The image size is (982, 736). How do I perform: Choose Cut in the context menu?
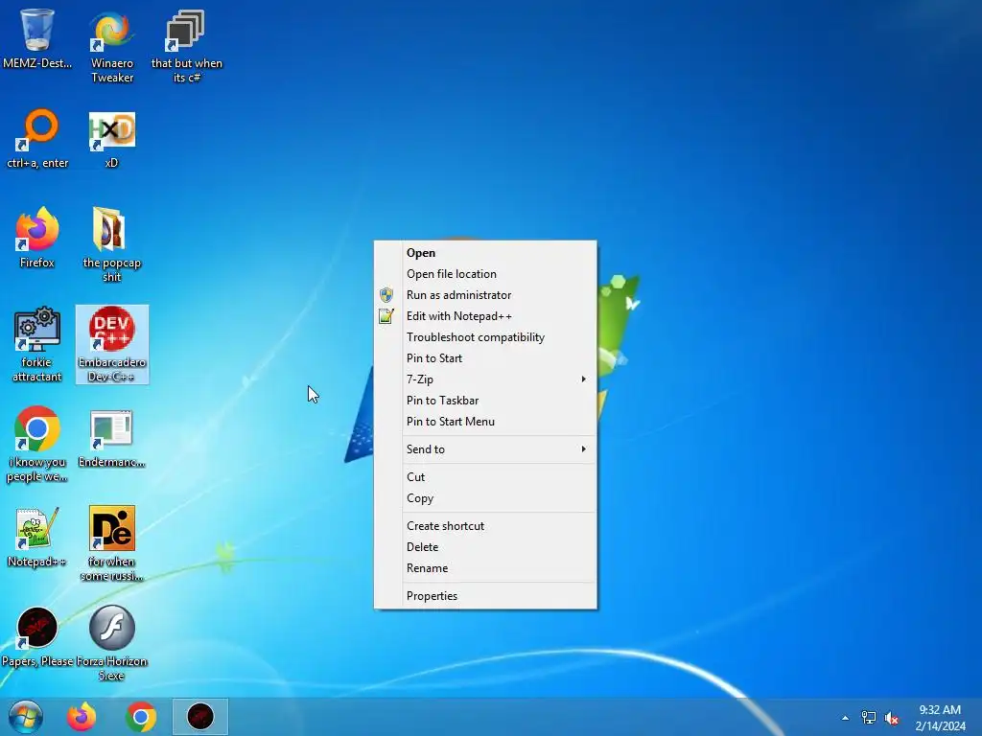[485, 477]
